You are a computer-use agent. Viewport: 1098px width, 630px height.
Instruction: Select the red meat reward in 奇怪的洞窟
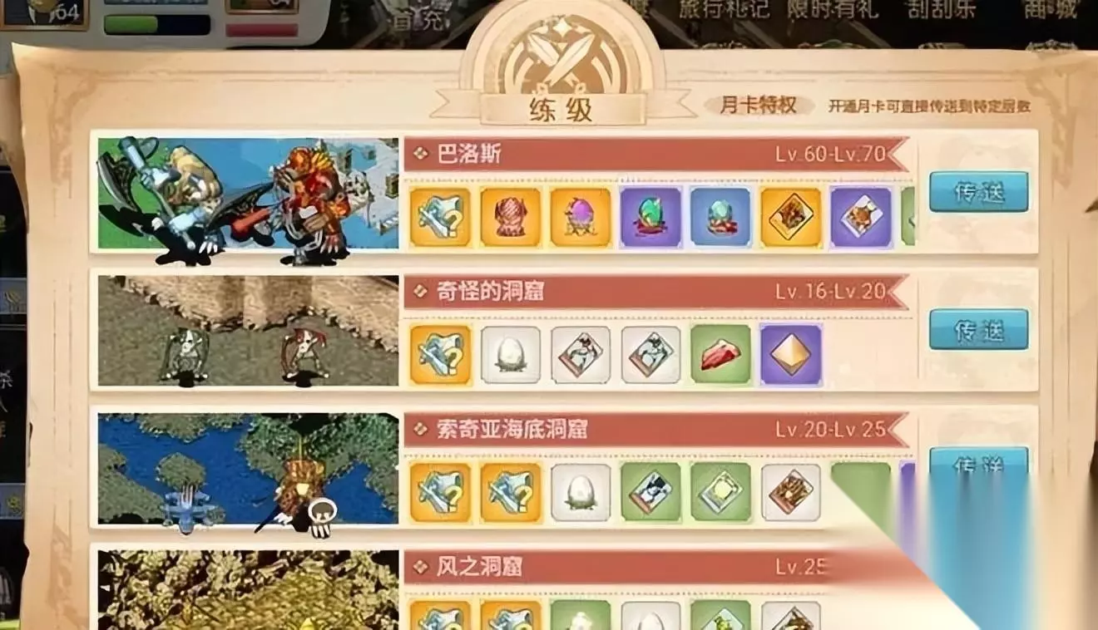(x=721, y=355)
